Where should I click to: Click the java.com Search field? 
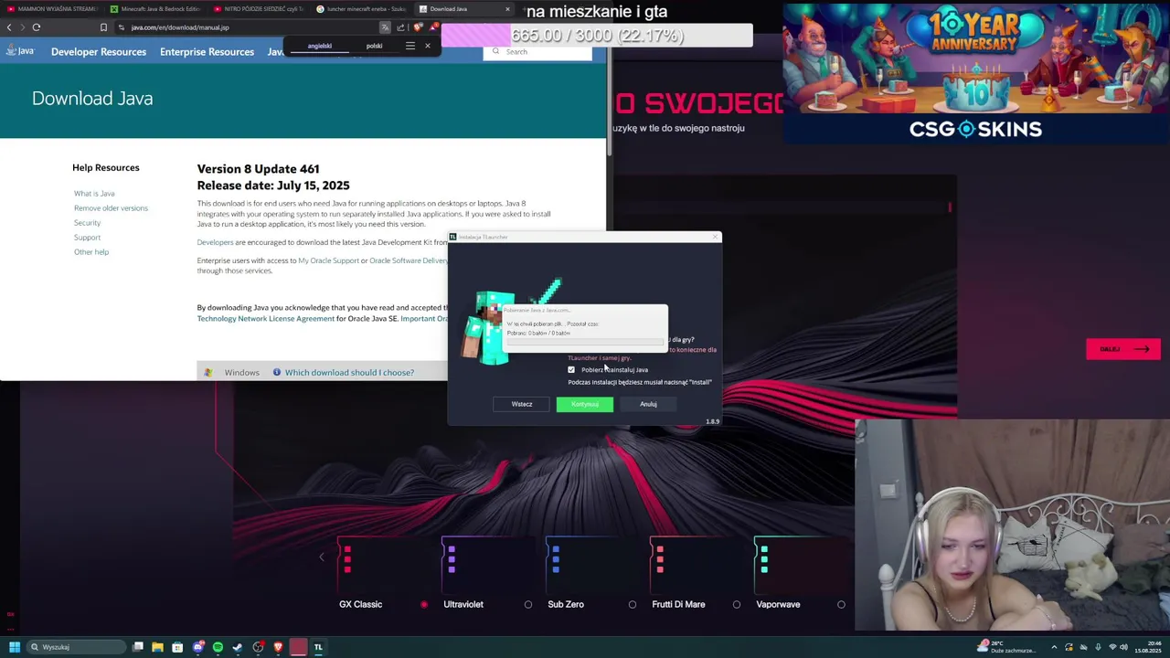pos(537,52)
